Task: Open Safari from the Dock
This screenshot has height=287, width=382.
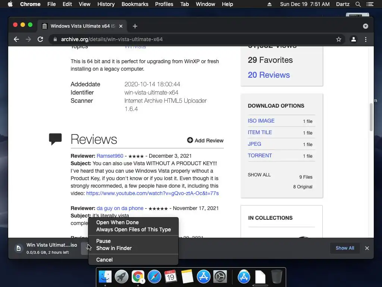Action: tap(154, 277)
